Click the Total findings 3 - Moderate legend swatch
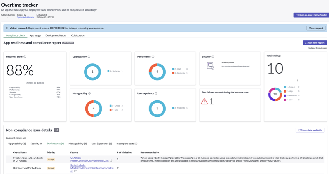Image resolution: width=329 pixels, height=174 pixels. pyautogui.click(x=285, y=95)
